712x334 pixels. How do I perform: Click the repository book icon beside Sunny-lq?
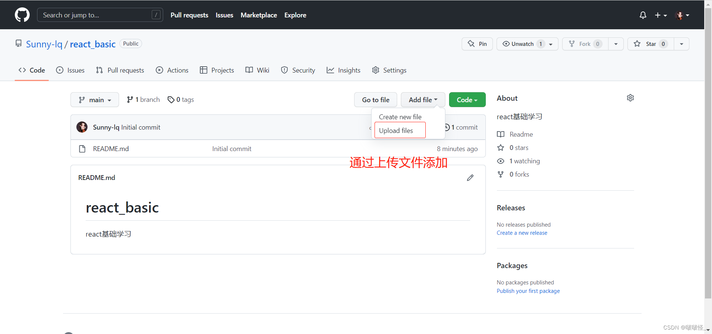19,44
